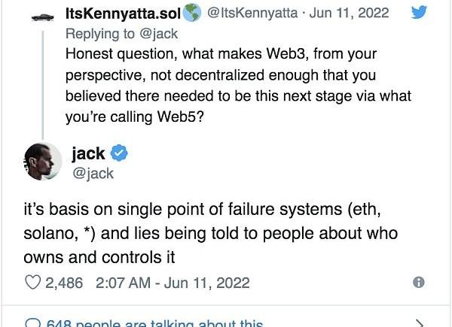View '648 people are talking about this'
Image resolution: width=452 pixels, height=327 pixels.
point(154,323)
